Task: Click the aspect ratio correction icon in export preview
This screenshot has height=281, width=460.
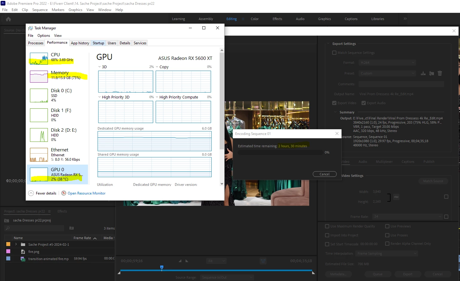Action: [263, 261]
